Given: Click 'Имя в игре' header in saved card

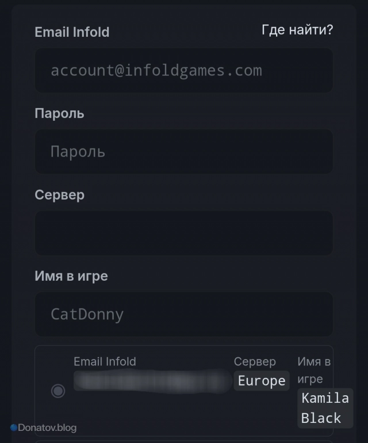Looking at the screenshot, I should [314, 370].
